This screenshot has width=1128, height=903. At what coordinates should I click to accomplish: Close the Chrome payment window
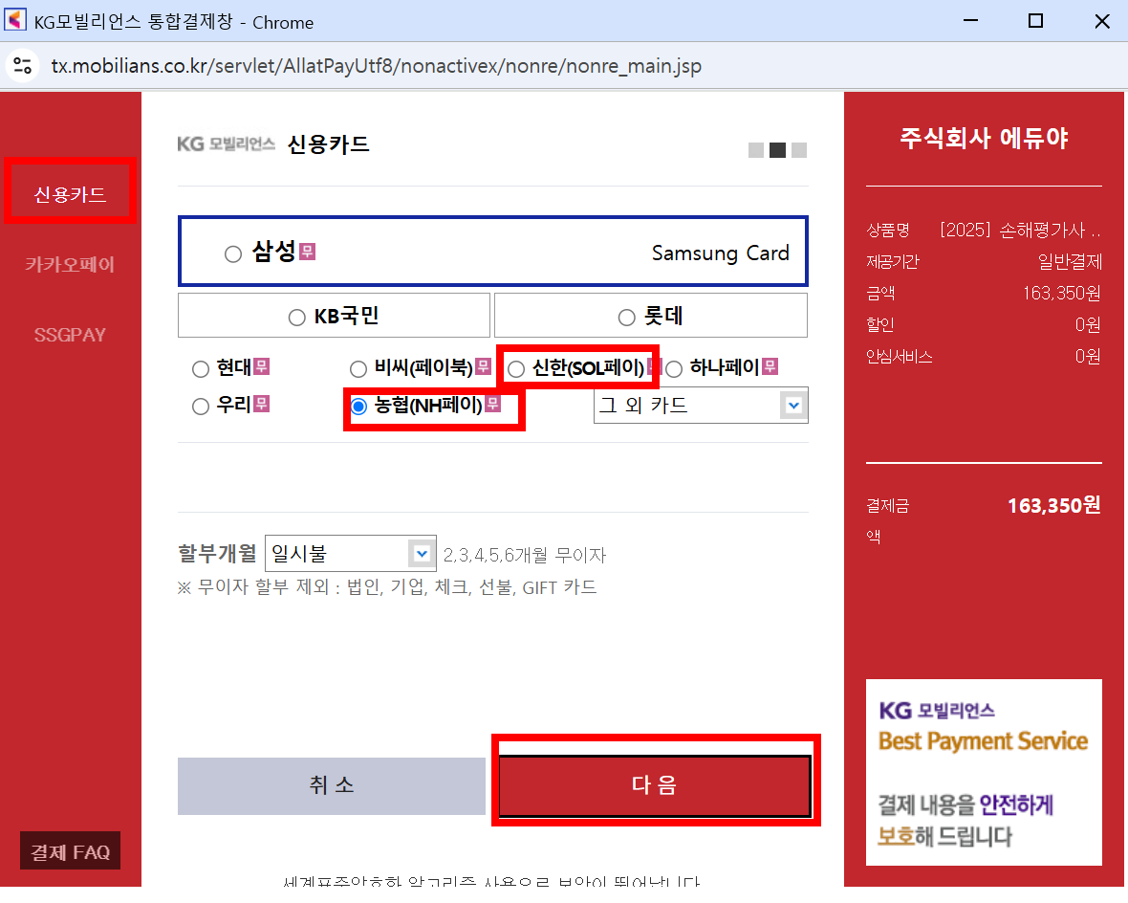[1101, 21]
